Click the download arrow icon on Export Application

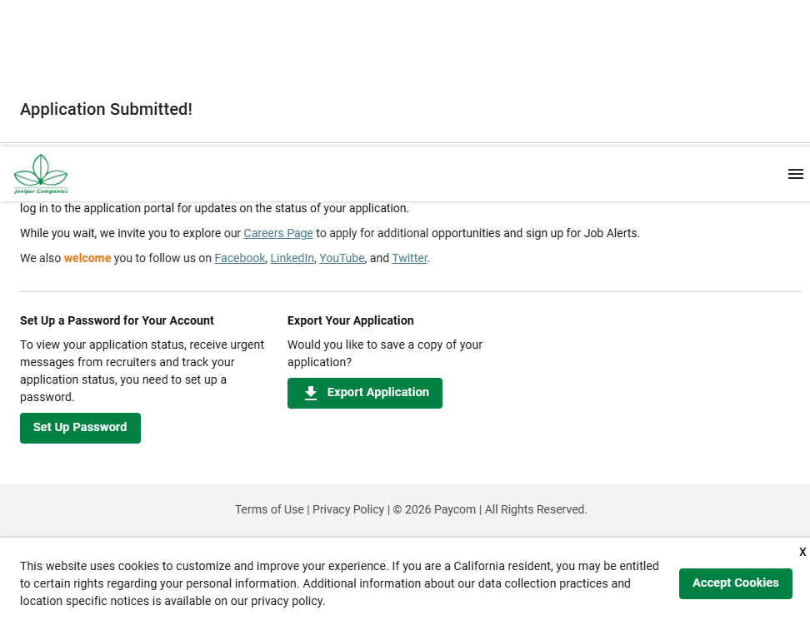pos(311,393)
